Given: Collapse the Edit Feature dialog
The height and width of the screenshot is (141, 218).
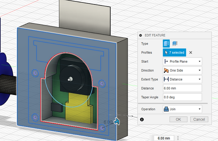Looking at the screenshot, I should click(141, 35).
